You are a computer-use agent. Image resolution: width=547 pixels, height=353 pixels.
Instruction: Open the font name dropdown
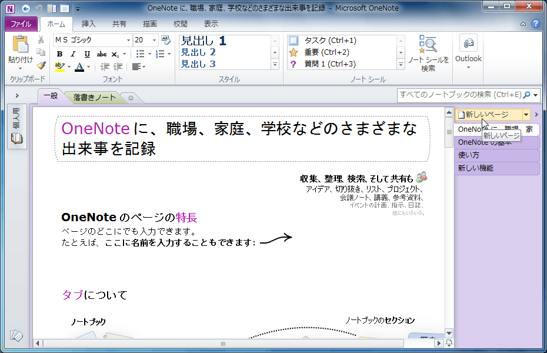[128, 40]
